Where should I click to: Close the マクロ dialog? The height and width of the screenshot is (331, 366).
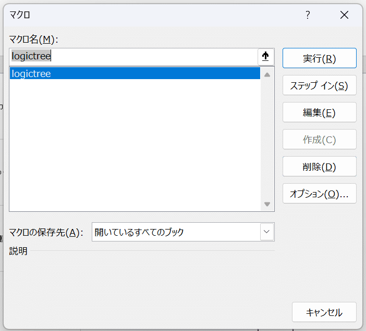pyautogui.click(x=344, y=15)
